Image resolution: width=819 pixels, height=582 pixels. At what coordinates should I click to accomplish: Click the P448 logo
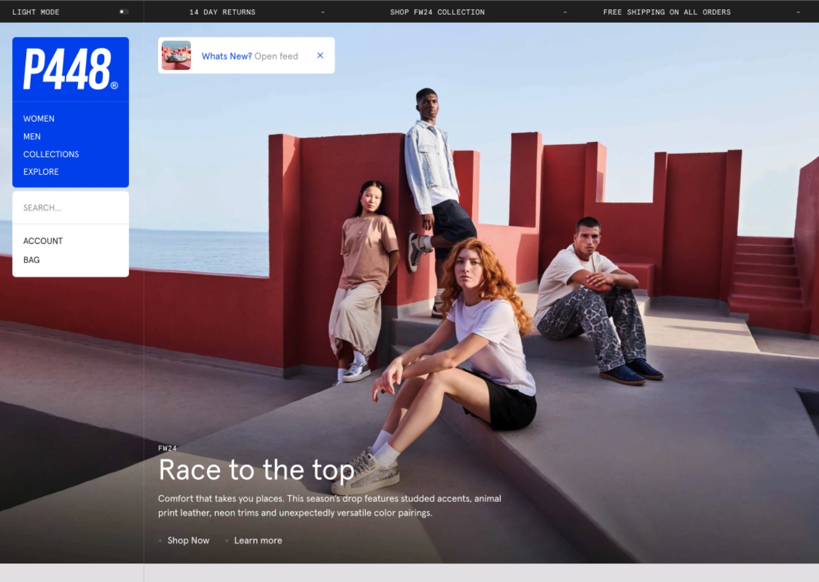coord(71,69)
